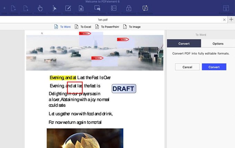
Task: Click the To PowerPoint document icon
Action: 97,27
